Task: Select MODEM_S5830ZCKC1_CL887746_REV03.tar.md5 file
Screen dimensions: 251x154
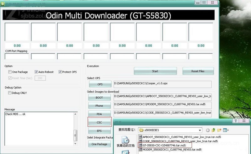Action: pos(172,150)
